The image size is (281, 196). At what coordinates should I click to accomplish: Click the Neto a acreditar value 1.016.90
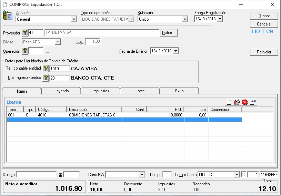pyautogui.click(x=69, y=188)
